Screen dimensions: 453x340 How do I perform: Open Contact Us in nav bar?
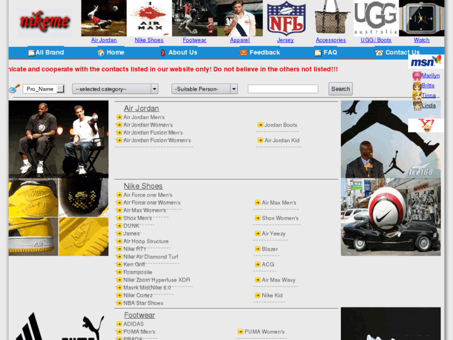click(x=402, y=52)
